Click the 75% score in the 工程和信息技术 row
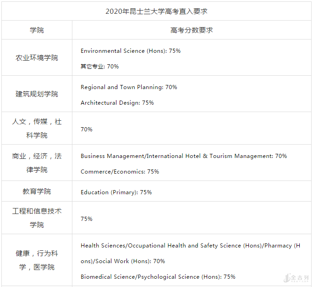The width and height of the screenshot is (313, 287). [x=87, y=219]
